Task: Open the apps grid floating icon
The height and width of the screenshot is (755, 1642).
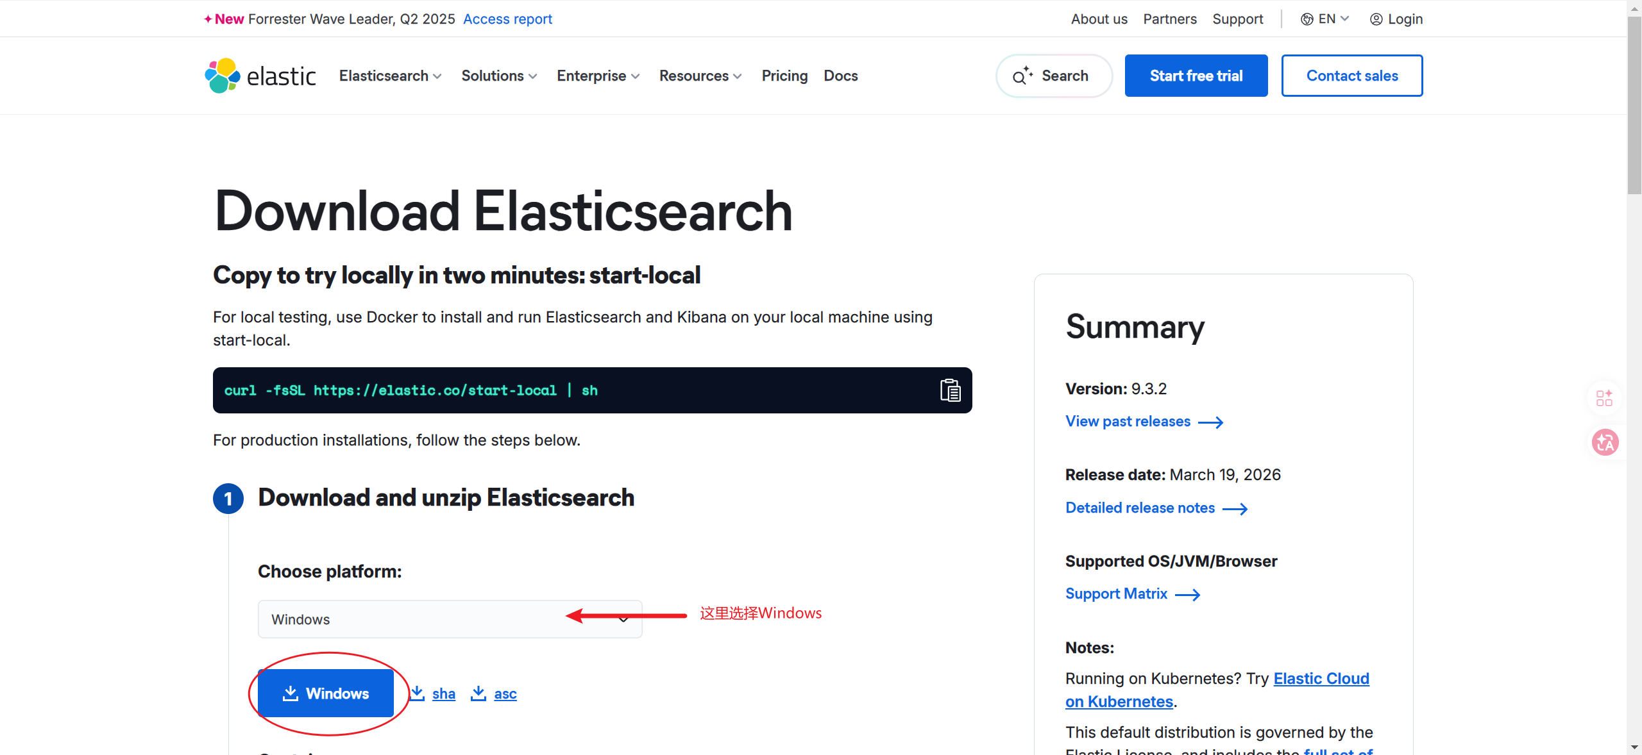Action: click(1604, 399)
